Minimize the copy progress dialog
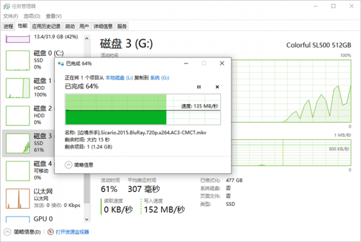Screen dimensions: 361x242 click(x=186, y=63)
